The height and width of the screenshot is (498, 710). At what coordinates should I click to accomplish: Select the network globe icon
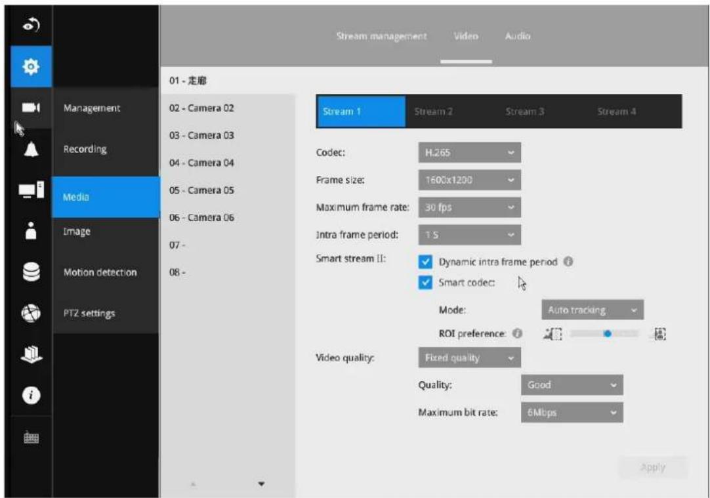click(x=31, y=313)
